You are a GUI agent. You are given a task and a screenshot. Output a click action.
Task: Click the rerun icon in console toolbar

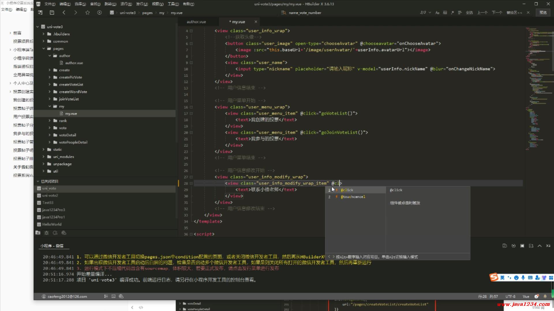(513, 246)
